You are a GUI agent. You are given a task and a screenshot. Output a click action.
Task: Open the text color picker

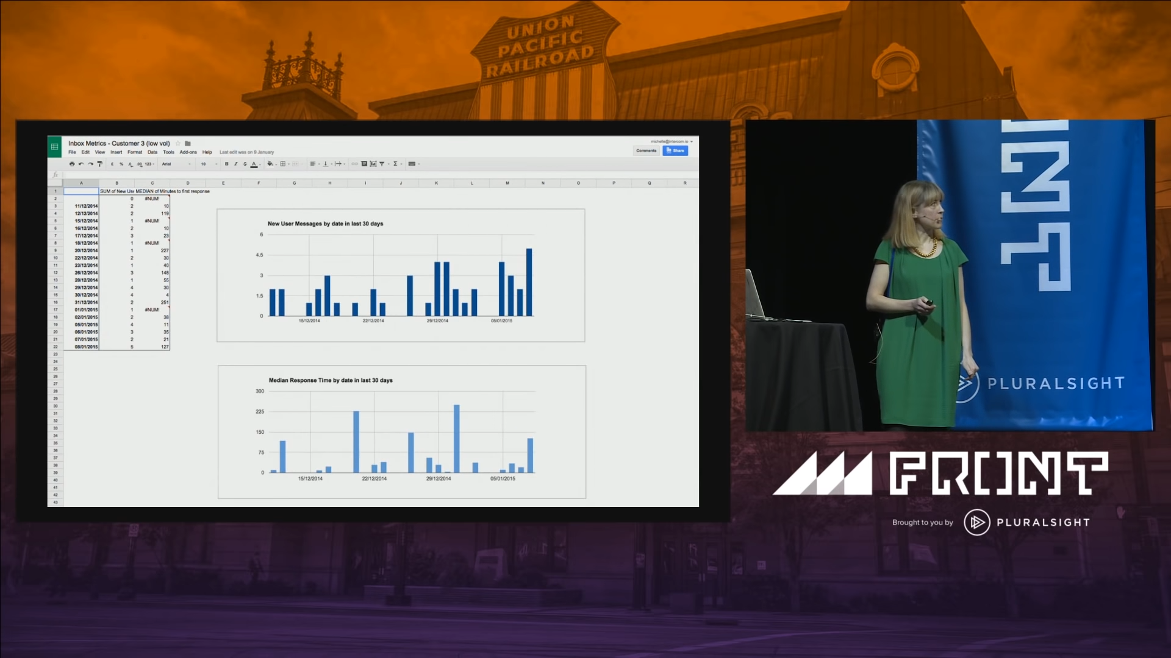pos(255,164)
